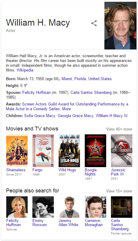
Task: Open Emmy Rossum's photo
Action: pyautogui.click(x=43, y=207)
